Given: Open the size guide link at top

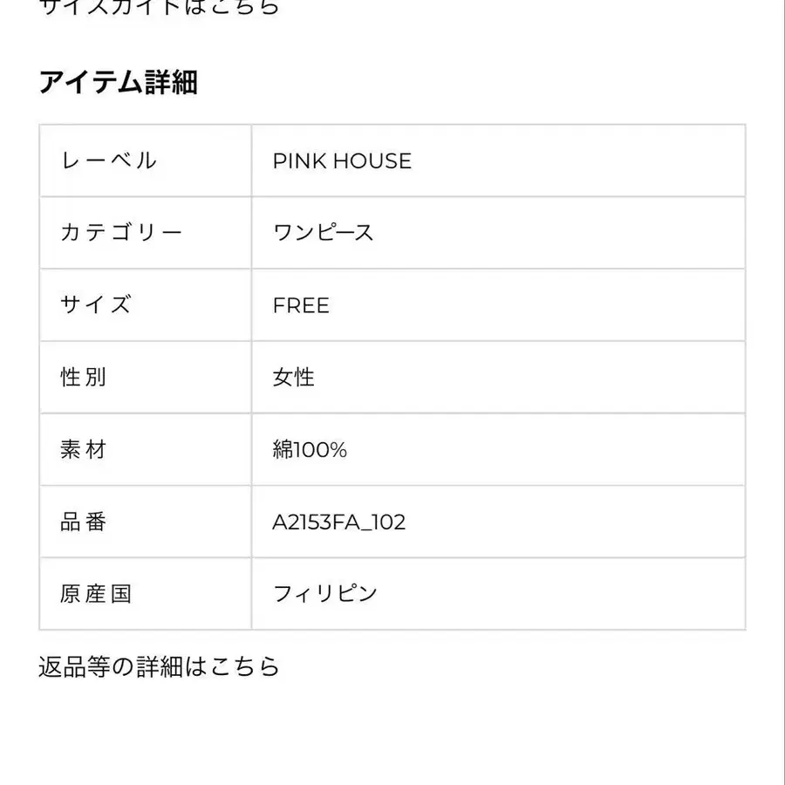Looking at the screenshot, I should [x=159, y=7].
